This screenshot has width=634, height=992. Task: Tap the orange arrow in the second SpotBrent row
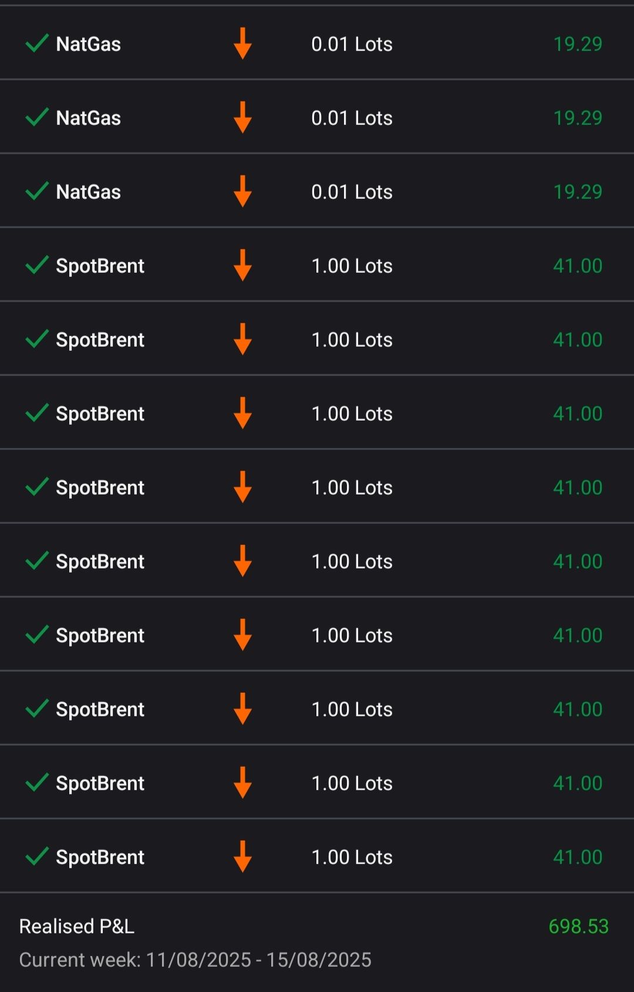[242, 339]
